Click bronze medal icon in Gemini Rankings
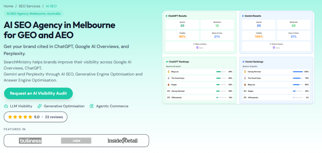The height and width of the screenshot is (153, 322). 245,84
